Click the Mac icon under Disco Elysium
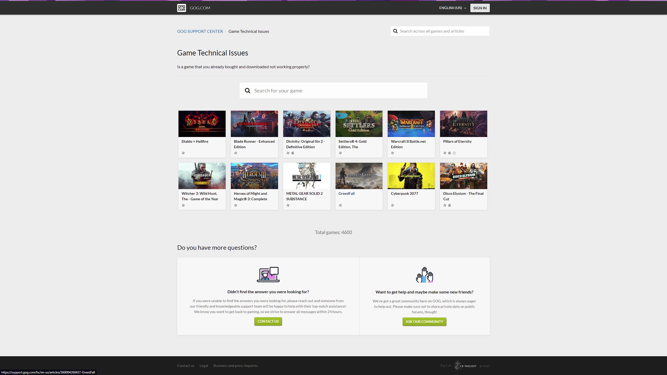667x375 pixels. (449, 205)
